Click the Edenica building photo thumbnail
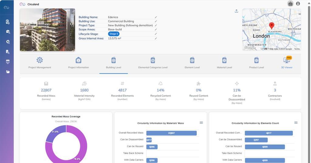 coord(47,29)
